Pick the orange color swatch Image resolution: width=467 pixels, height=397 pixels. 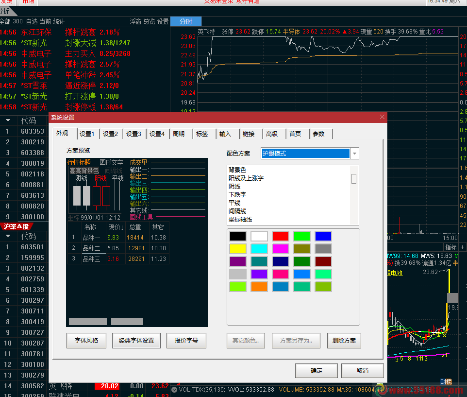(x=259, y=287)
